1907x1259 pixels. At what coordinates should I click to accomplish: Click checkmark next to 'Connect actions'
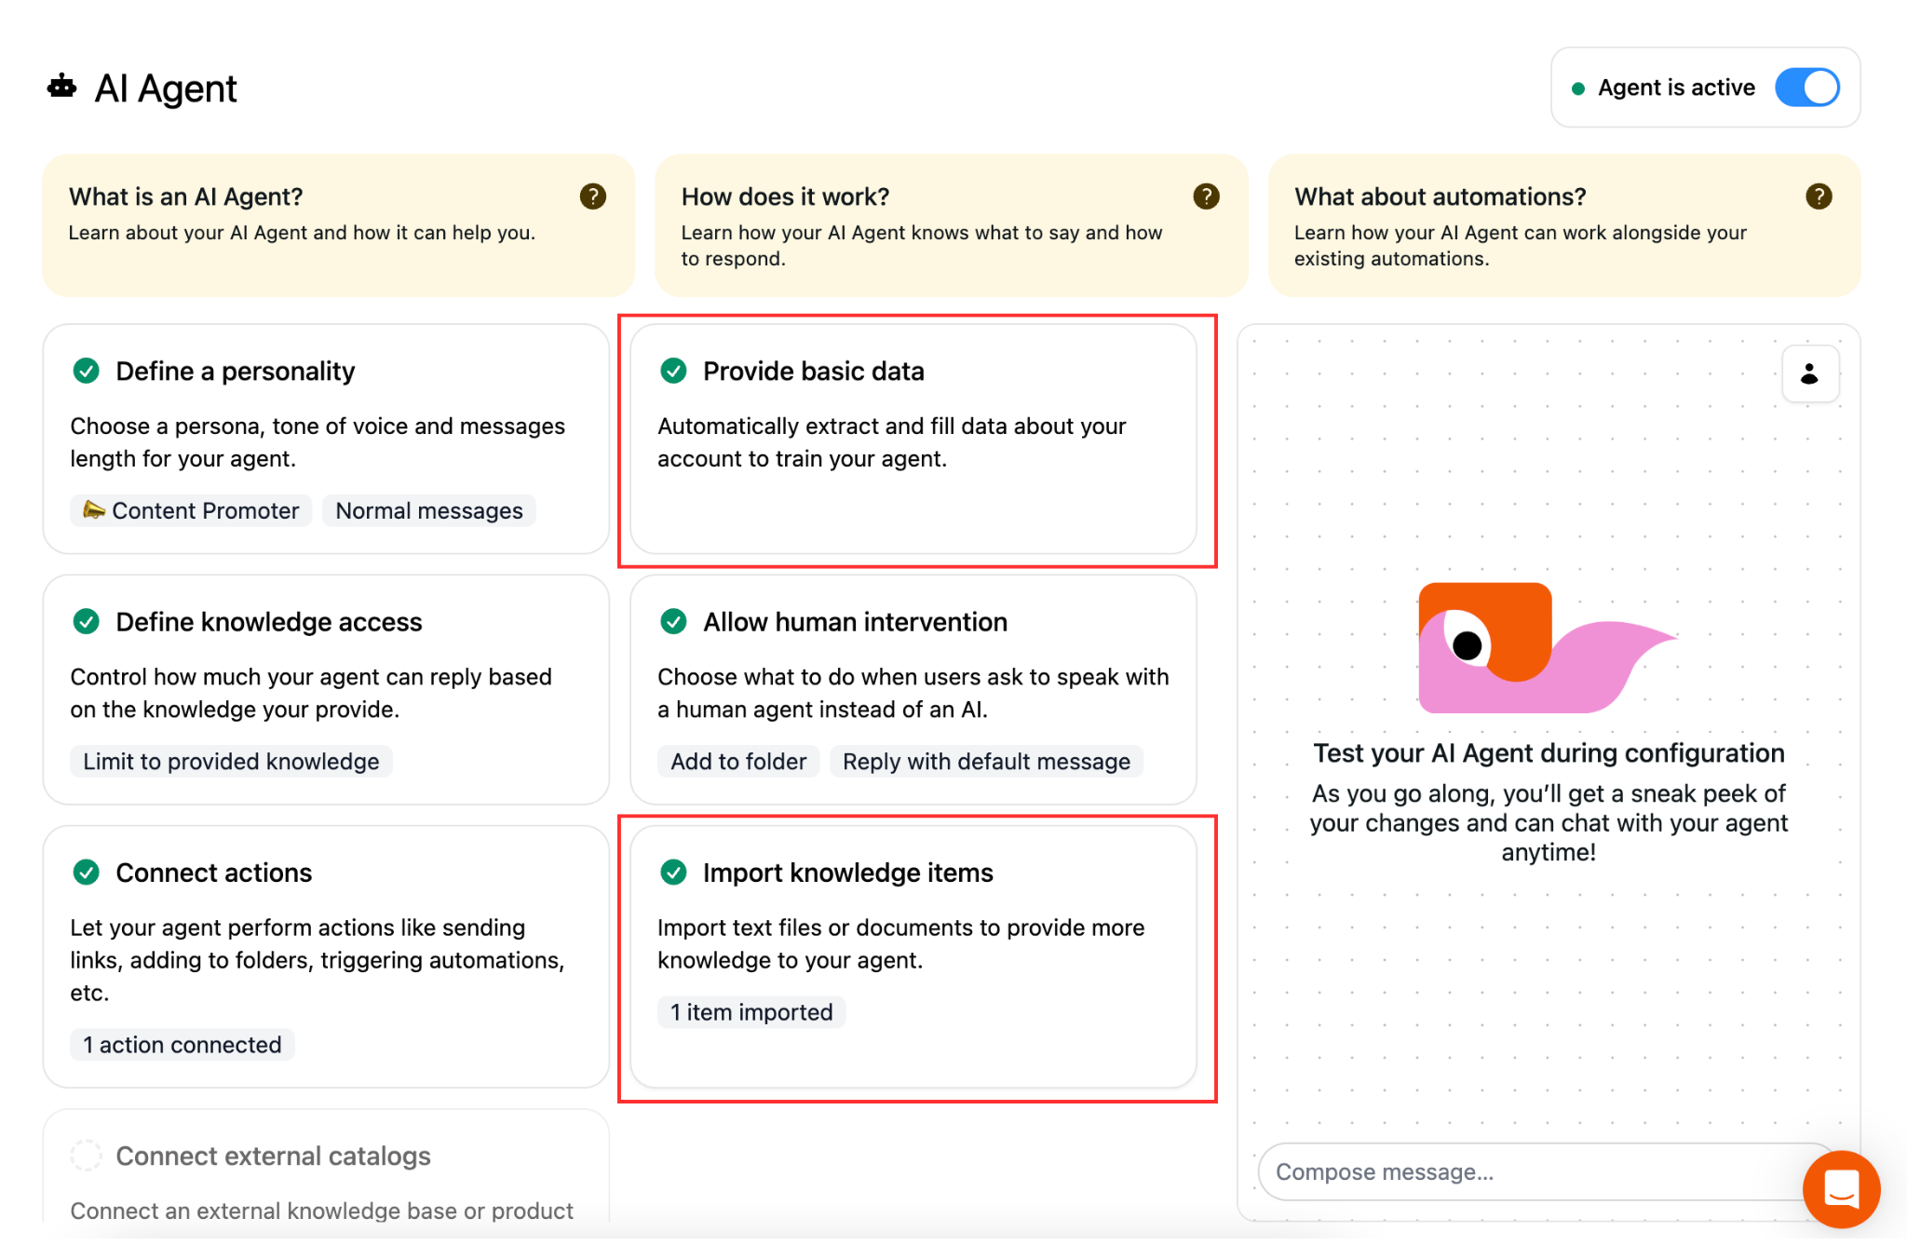pos(87,873)
